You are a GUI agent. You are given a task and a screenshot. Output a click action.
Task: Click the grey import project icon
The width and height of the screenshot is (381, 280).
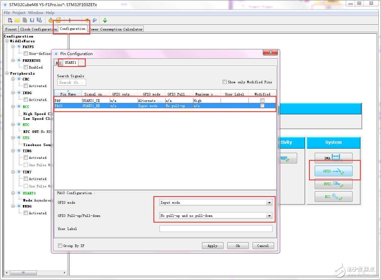pos(25,21)
